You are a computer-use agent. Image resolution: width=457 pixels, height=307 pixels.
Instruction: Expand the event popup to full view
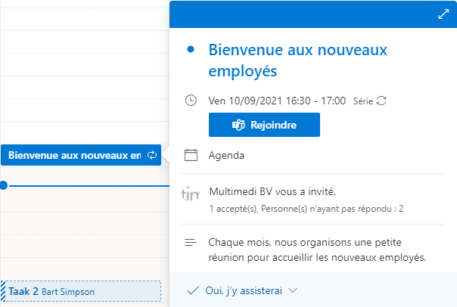443,14
